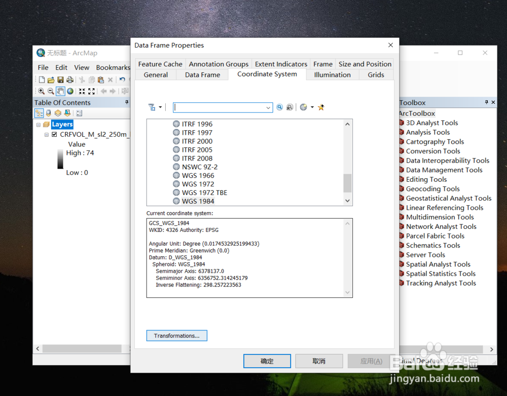507x396 pixels.
Task: Click the Transformations... button
Action: (176, 336)
